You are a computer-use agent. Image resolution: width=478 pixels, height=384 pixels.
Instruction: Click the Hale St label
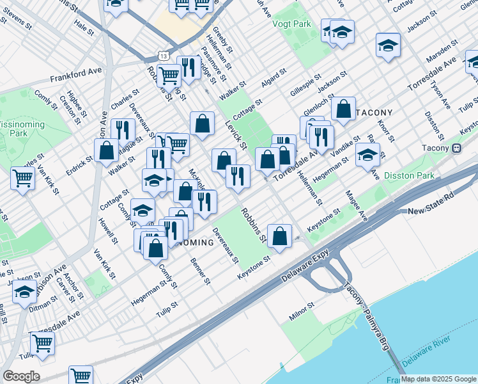(x=84, y=28)
